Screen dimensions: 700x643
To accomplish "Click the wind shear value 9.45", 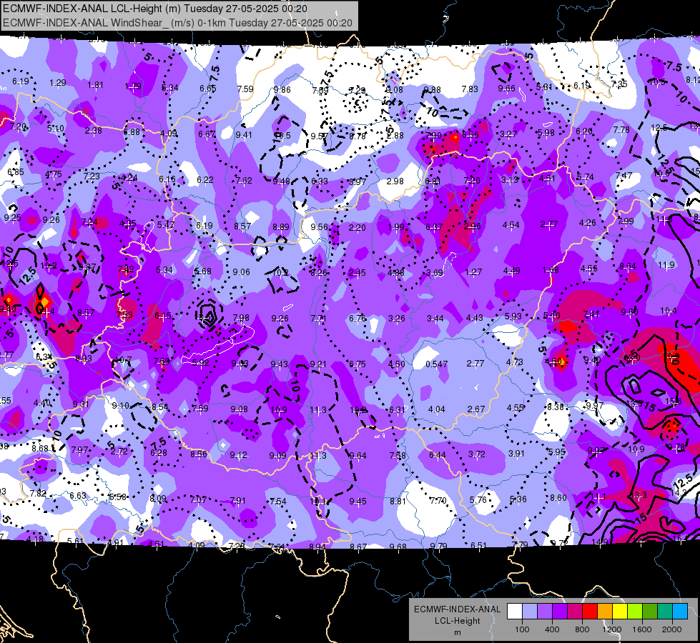I will (358, 502).
